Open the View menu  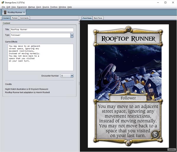[x=14, y=7]
